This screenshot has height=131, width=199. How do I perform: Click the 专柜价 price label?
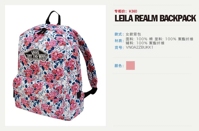pyautogui.click(x=121, y=11)
